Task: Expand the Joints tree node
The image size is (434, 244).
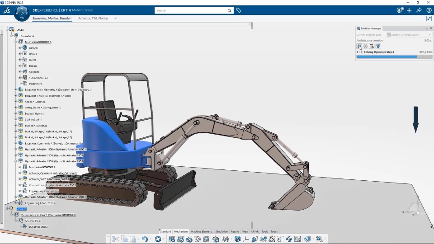Action: pos(20,60)
